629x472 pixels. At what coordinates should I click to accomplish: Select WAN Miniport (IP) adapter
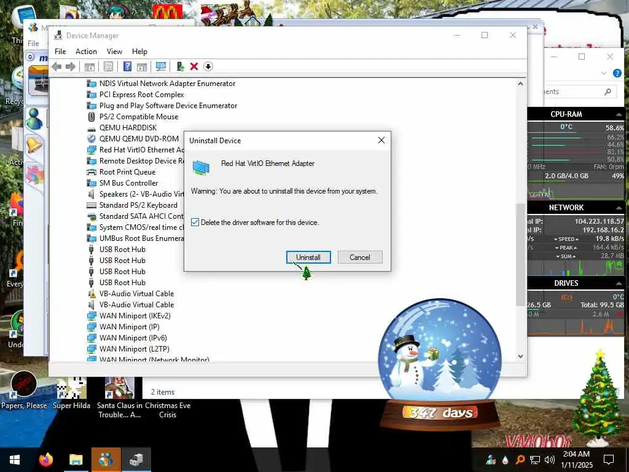(x=129, y=327)
